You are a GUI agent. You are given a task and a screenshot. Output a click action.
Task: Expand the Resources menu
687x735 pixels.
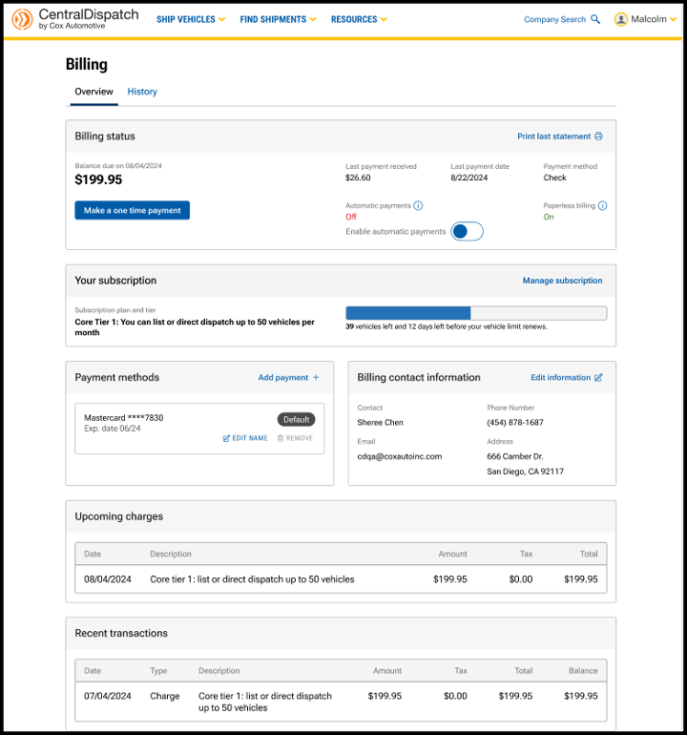[359, 19]
